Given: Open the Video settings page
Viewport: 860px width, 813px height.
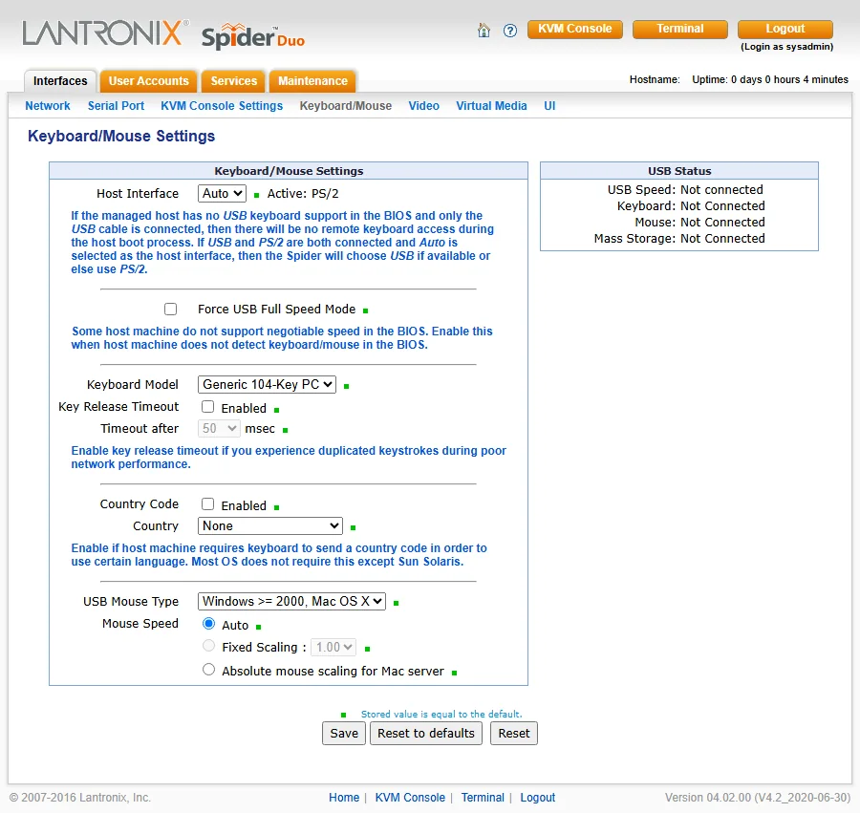Looking at the screenshot, I should click(424, 106).
